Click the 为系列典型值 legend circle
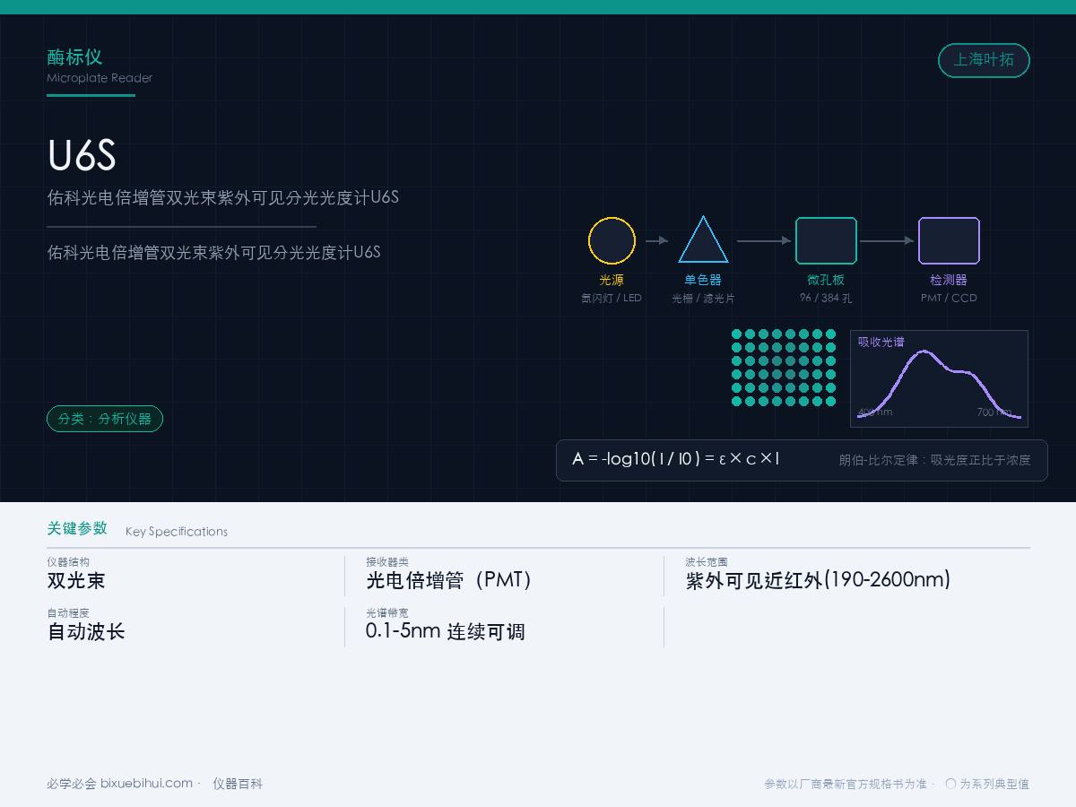The width and height of the screenshot is (1076, 807). pyautogui.click(x=950, y=784)
